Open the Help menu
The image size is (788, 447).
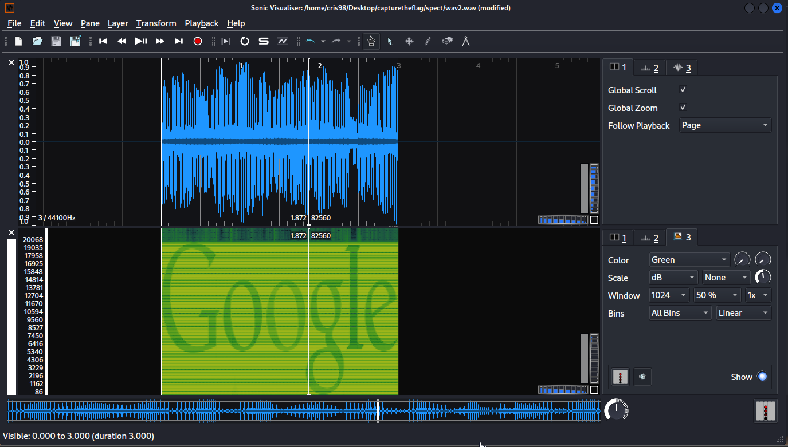(x=236, y=23)
